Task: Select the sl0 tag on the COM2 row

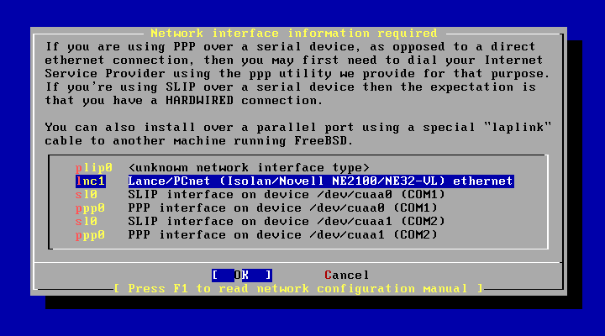Action: coord(87,222)
